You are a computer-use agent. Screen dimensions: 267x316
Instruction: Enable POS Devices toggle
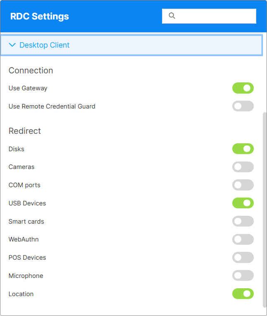pyautogui.click(x=243, y=258)
